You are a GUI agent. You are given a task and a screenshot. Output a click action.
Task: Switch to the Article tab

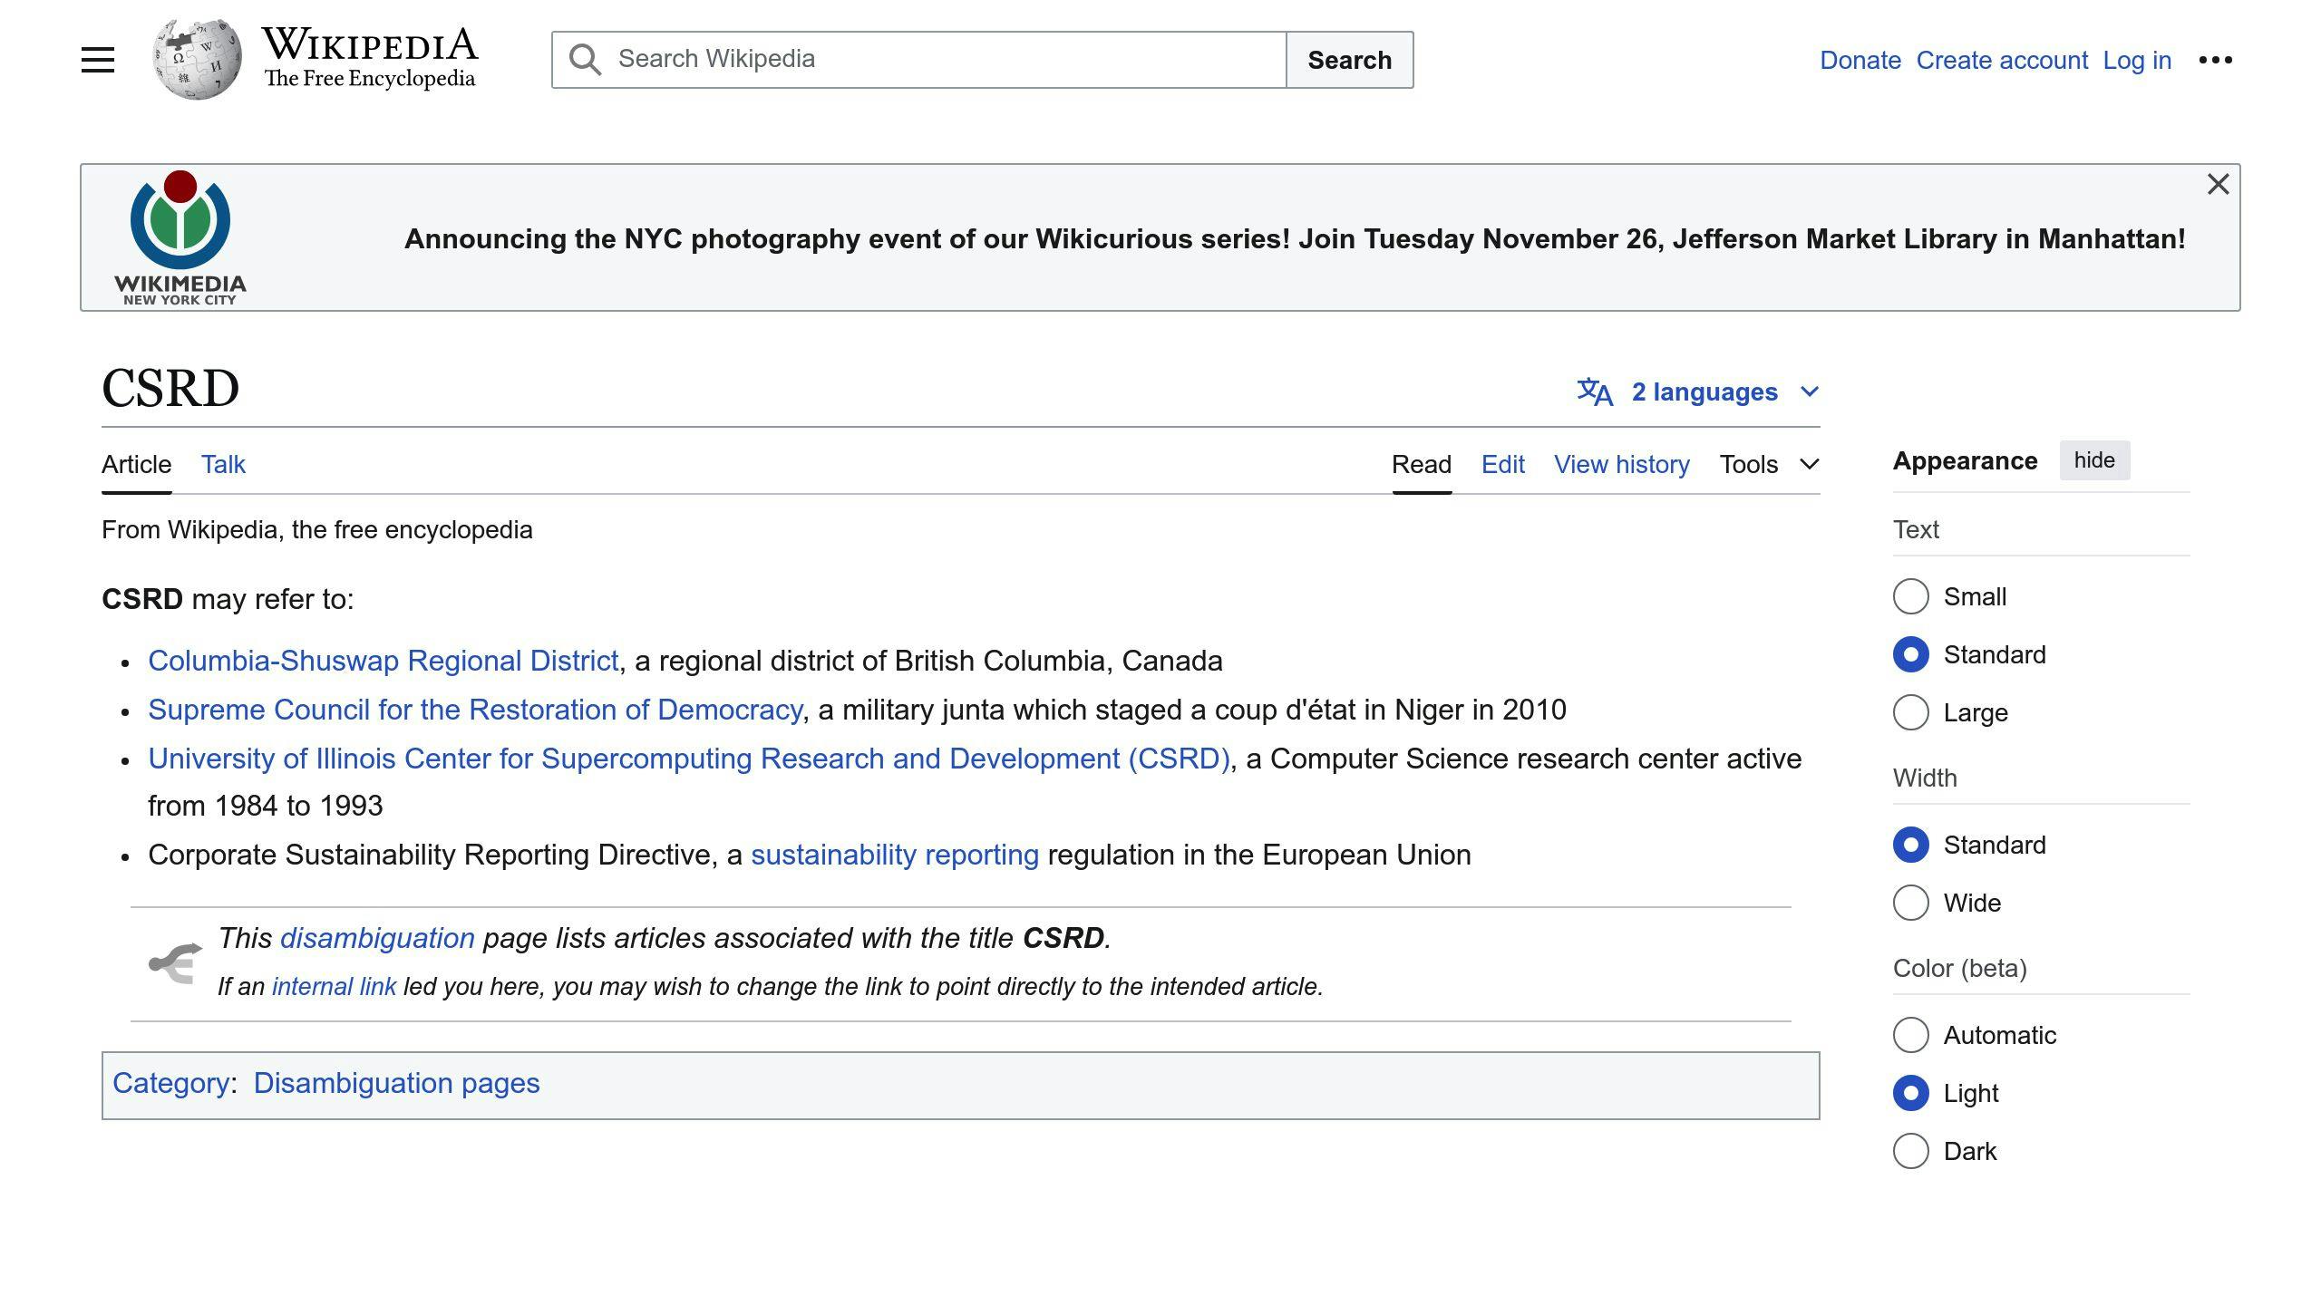136,464
